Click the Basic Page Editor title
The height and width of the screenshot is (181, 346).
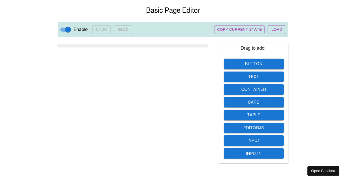[x=173, y=10]
